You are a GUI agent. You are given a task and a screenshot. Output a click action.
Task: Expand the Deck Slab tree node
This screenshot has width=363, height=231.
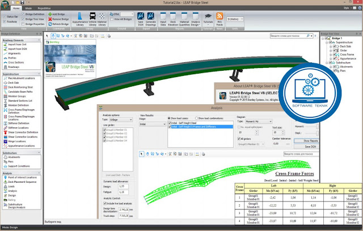pyautogui.click(x=331, y=46)
